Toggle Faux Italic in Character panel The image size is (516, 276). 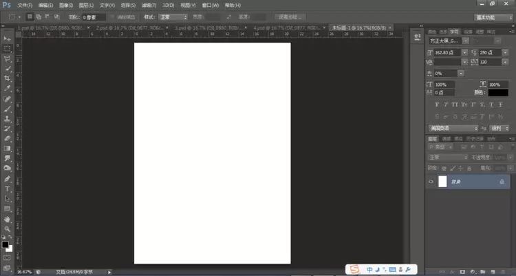pos(446,105)
